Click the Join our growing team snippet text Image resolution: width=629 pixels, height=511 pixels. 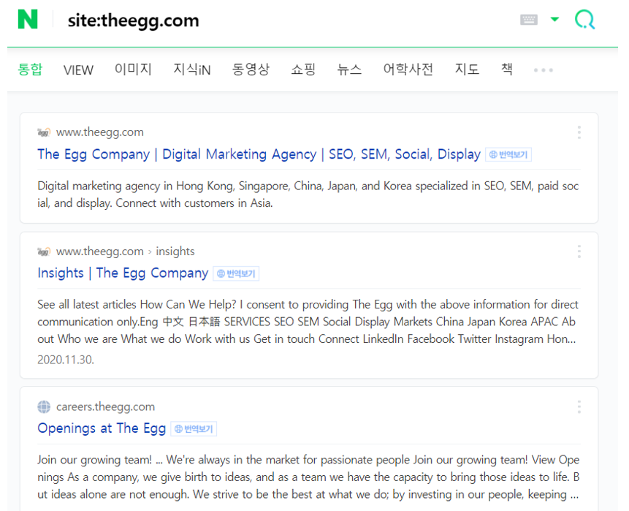tap(308, 477)
